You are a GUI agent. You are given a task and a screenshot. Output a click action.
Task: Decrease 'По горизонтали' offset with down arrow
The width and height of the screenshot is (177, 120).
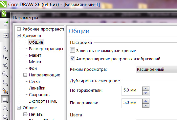tap(145, 93)
